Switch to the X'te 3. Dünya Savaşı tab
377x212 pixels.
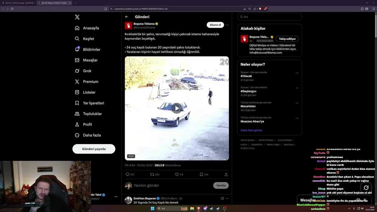[x=18, y=3]
